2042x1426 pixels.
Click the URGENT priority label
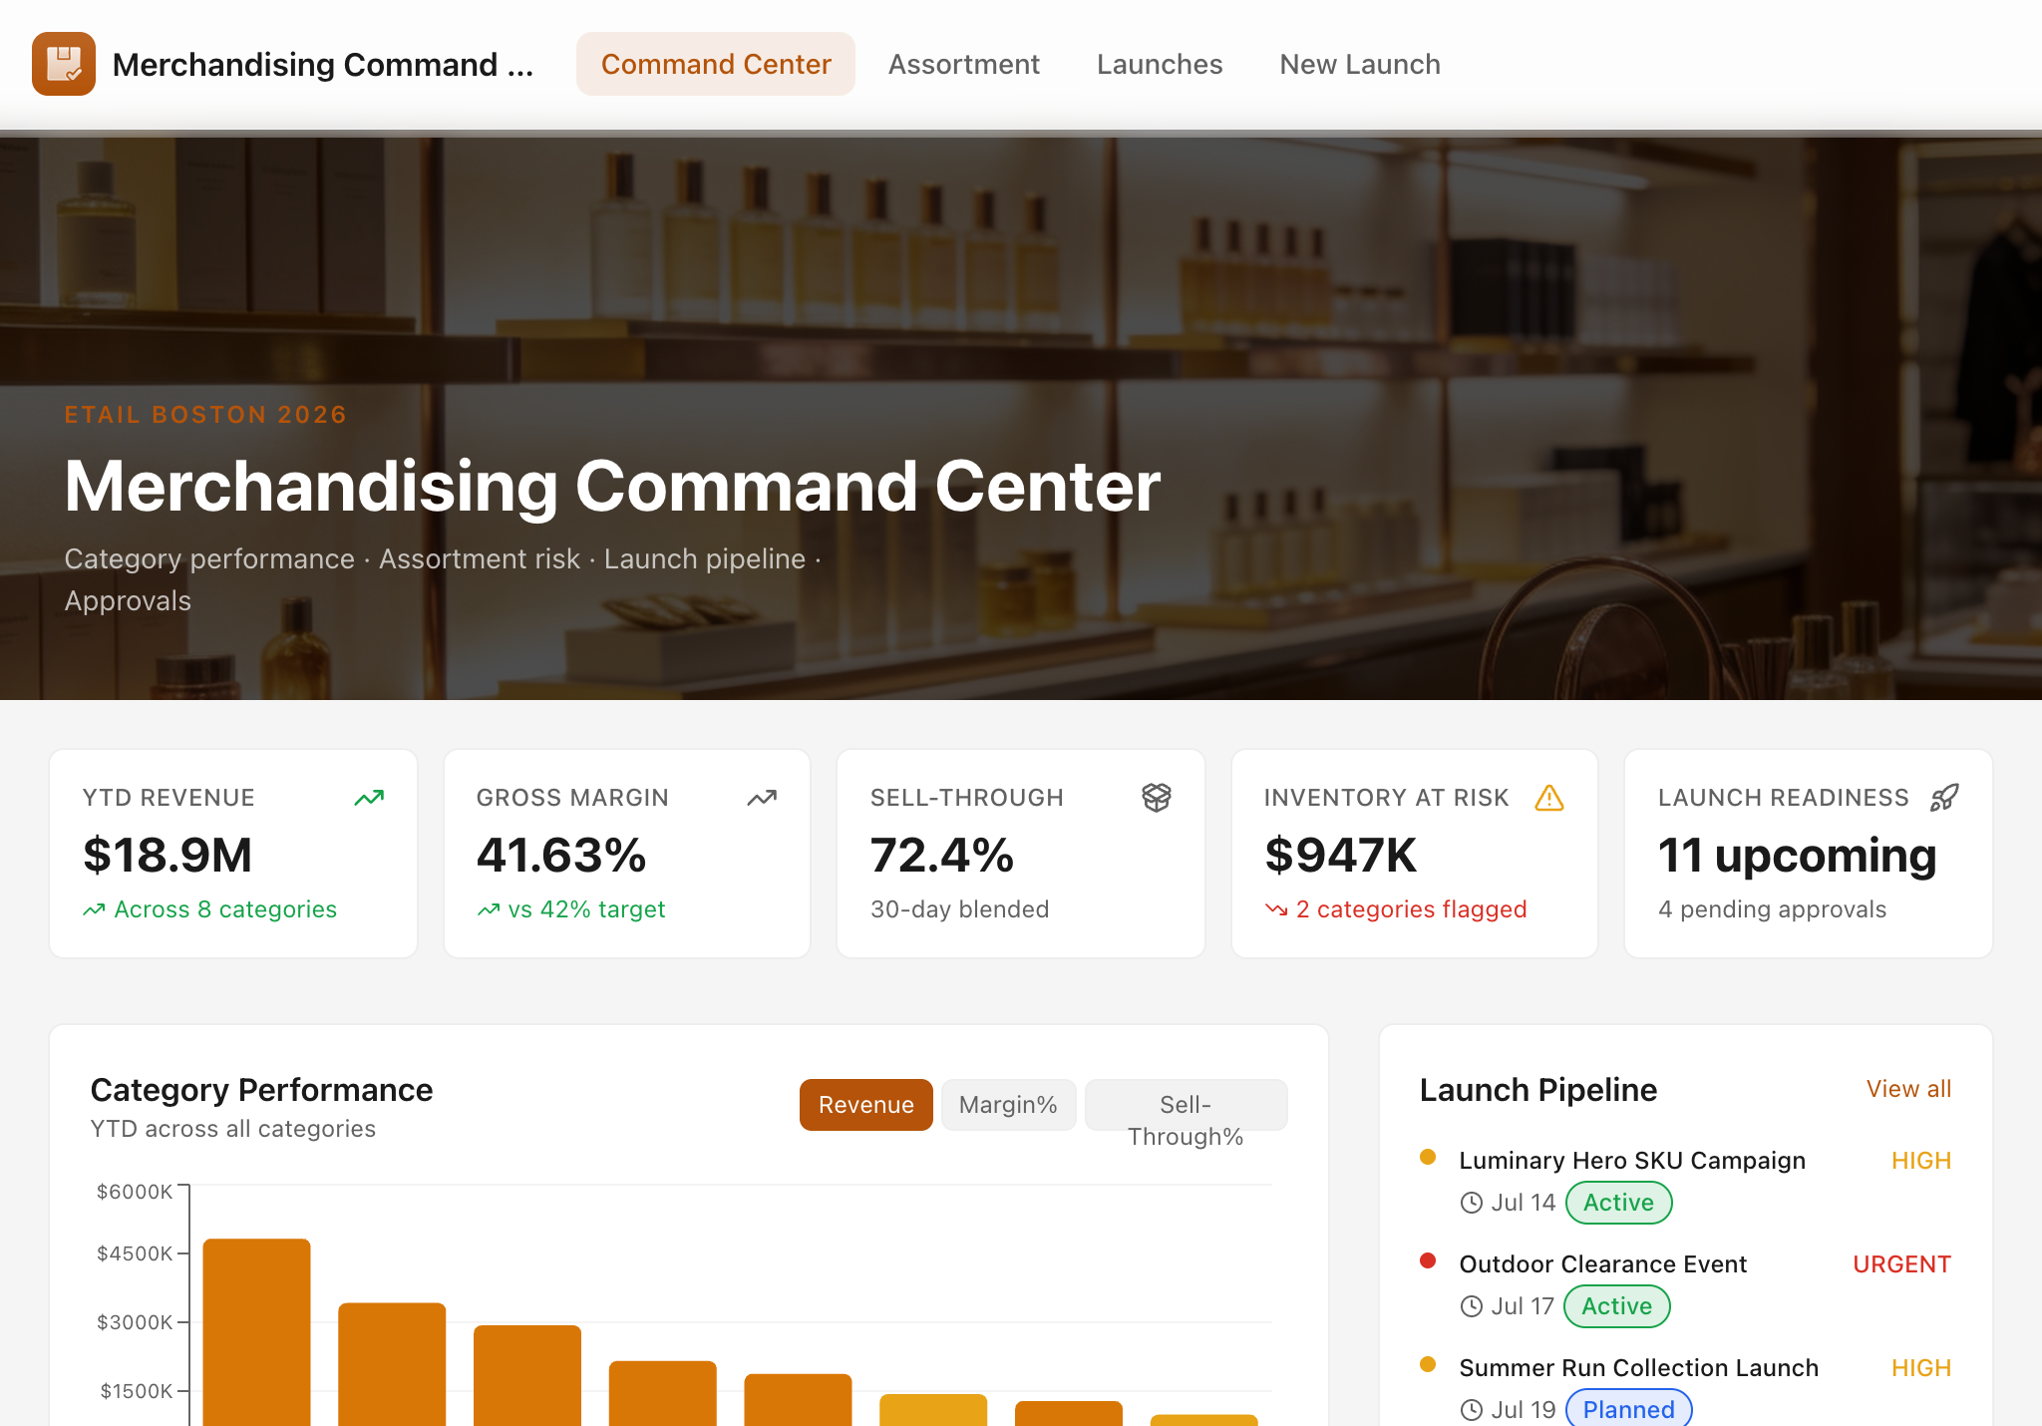point(1901,1264)
